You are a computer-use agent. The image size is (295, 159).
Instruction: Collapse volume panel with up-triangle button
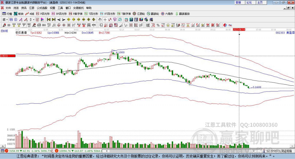click(x=3, y=146)
